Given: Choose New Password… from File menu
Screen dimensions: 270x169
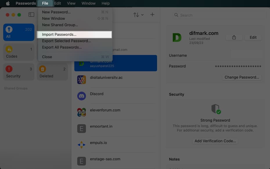Looking at the screenshot, I should (75, 12).
